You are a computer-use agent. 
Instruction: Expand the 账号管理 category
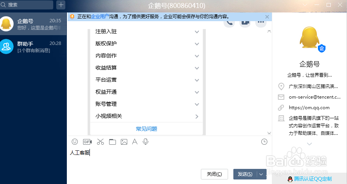click(x=197, y=104)
